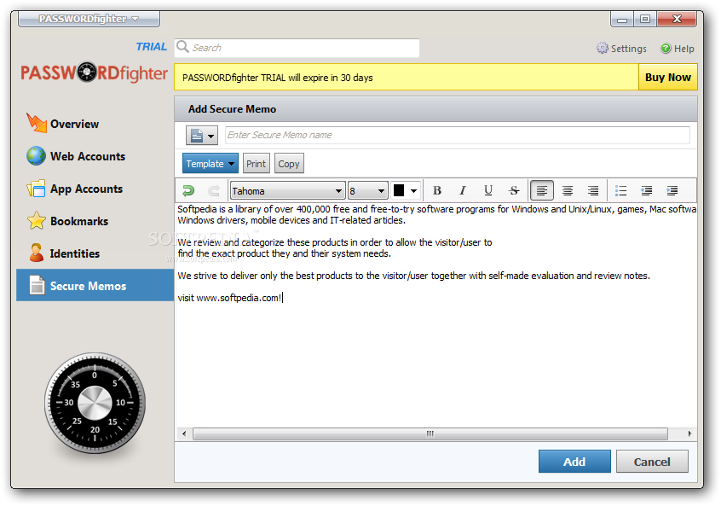Focus the Search field
This screenshot has width=721, height=506.
pyautogui.click(x=297, y=48)
